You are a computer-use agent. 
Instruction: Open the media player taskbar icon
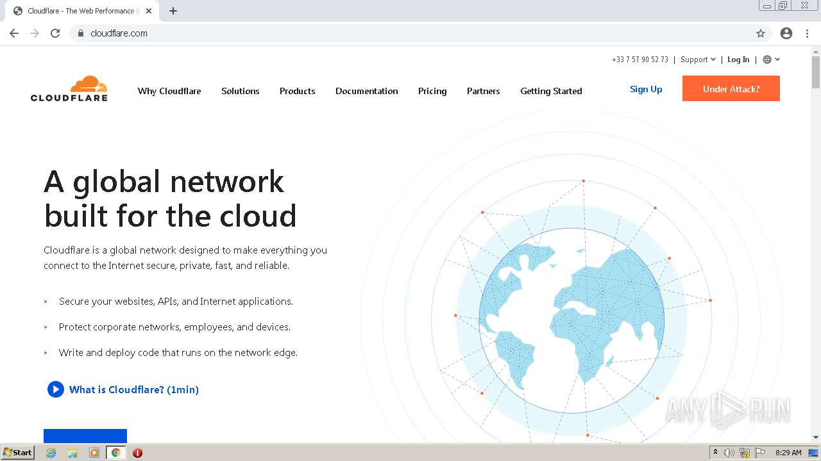94,453
